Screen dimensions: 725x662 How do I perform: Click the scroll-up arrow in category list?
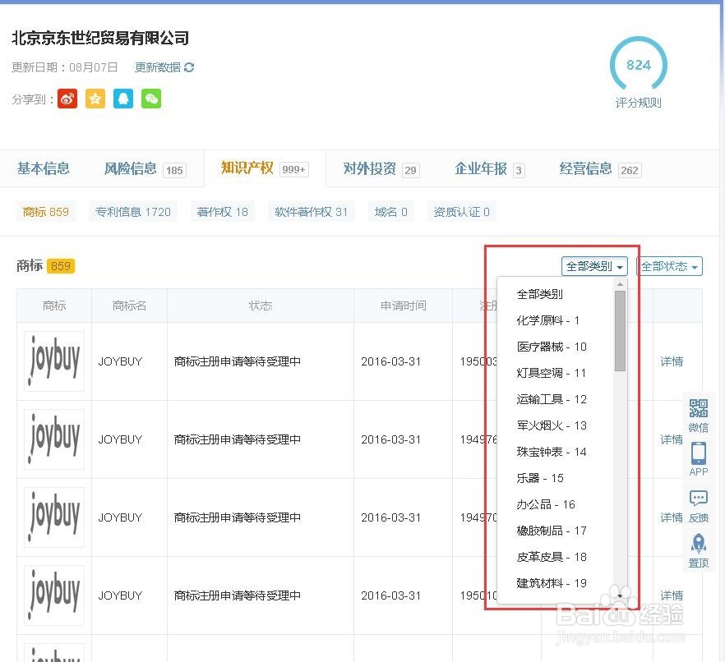620,284
